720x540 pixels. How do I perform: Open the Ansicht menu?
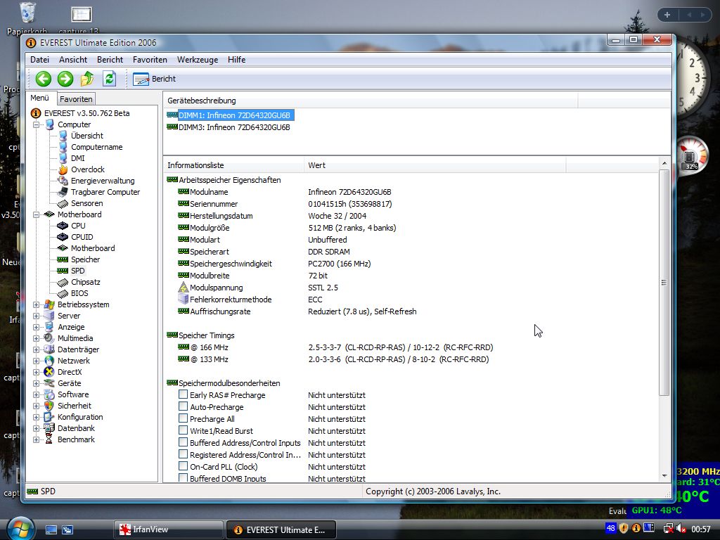(x=73, y=60)
